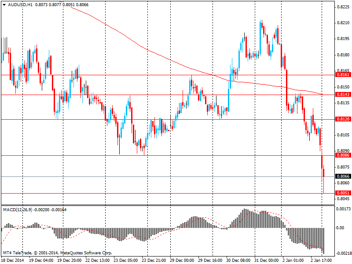Screen dimensions: 352x264
Task: Click the red 0.8086 price label
Action: tap(343, 155)
